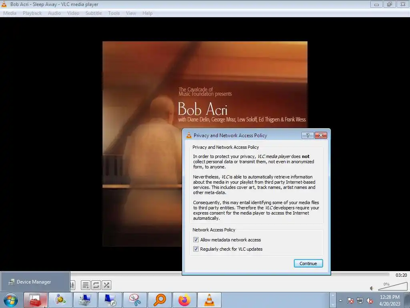Open the Subtitle menu
The height and width of the screenshot is (308, 410).
[x=93, y=13]
